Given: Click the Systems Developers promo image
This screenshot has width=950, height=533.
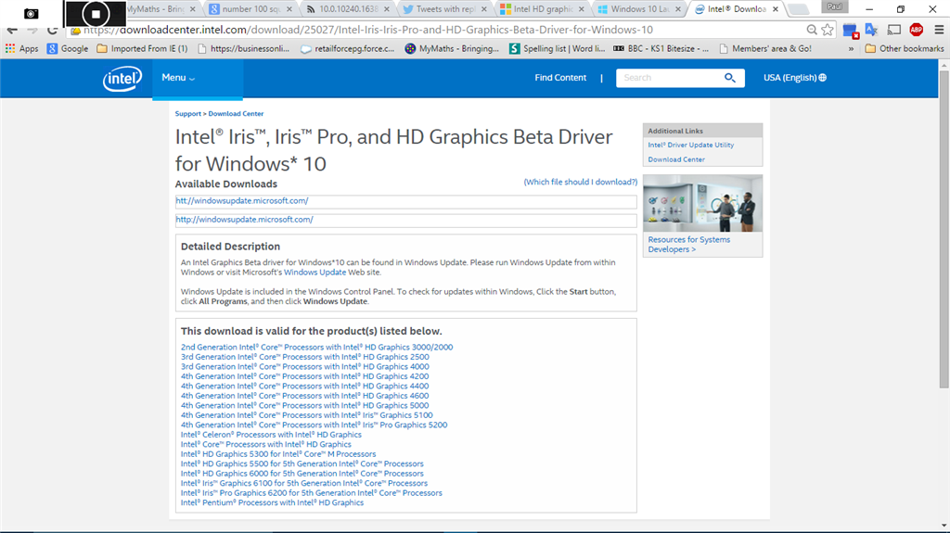Looking at the screenshot, I should (x=703, y=204).
